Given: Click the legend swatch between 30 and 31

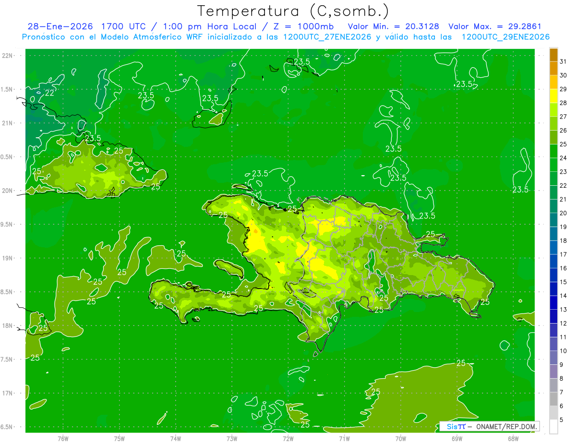Looking at the screenshot, I should 553,68.
